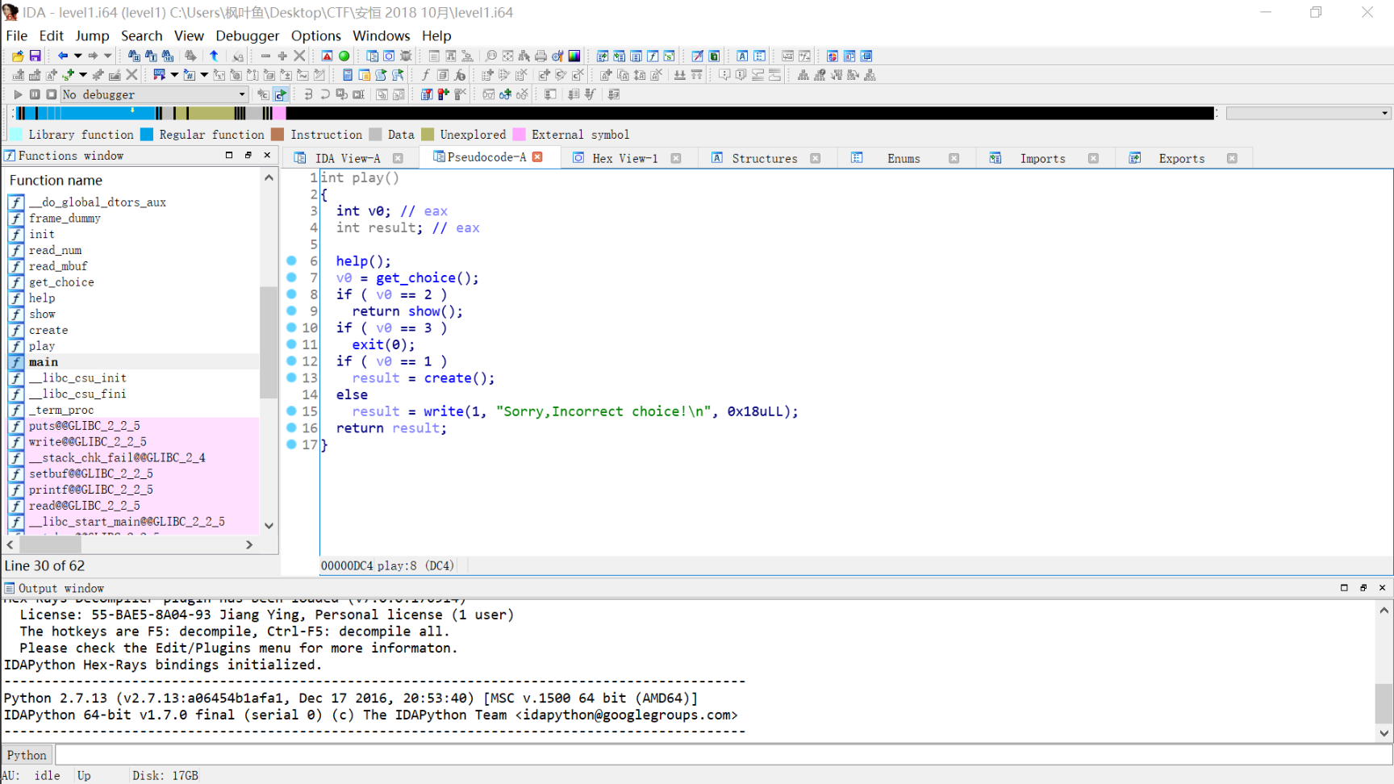
Task: Toggle breakpoint dot on line 15
Action: [292, 411]
